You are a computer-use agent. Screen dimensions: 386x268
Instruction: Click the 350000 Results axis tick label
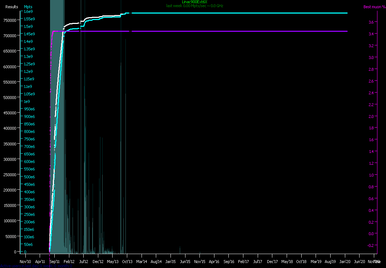(x=10, y=144)
